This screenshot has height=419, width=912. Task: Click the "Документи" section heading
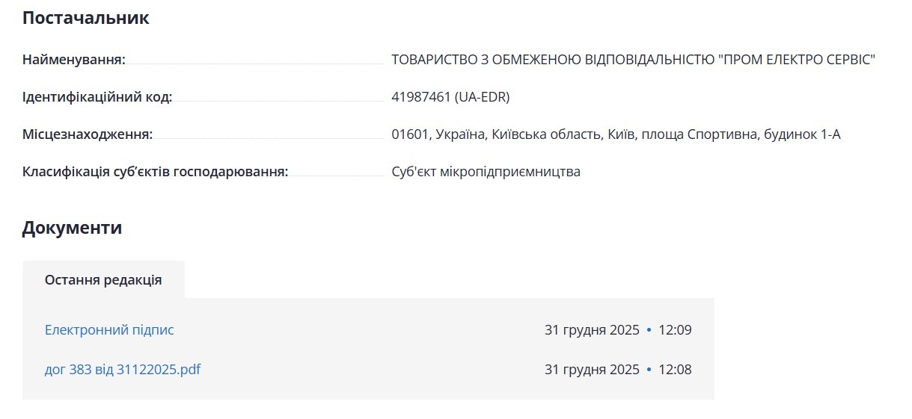pos(72,228)
